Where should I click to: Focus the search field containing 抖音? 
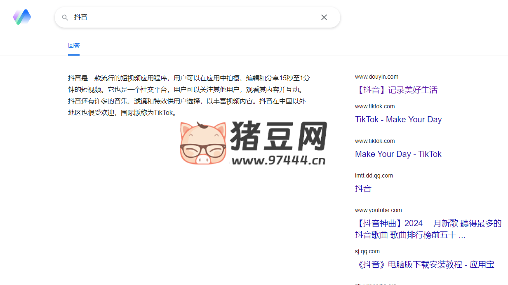[194, 17]
